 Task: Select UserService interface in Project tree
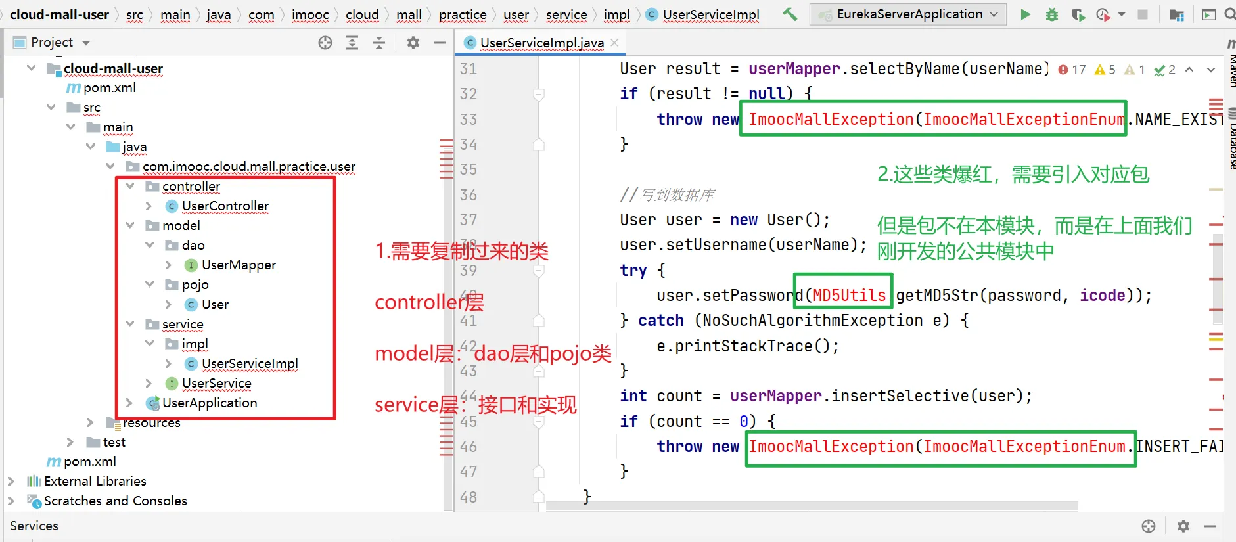(217, 383)
